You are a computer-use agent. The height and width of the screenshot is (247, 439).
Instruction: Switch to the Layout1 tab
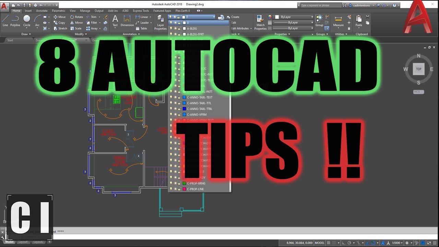click(x=23, y=242)
